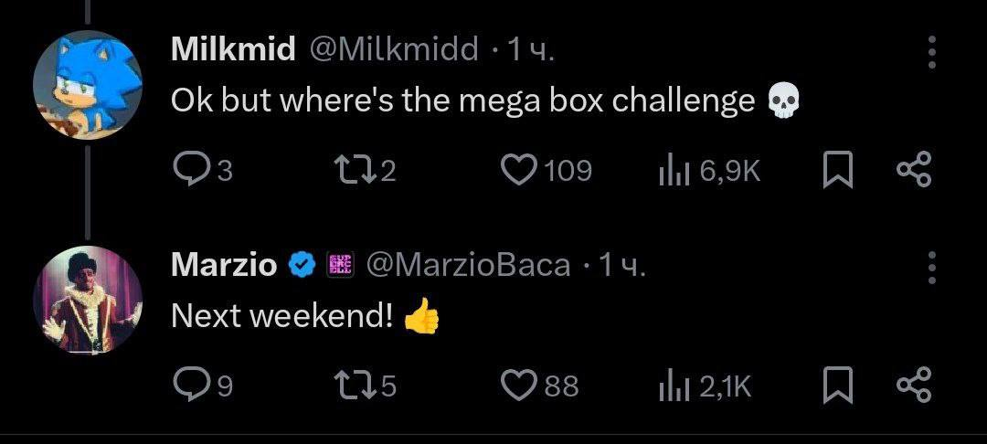
Task: Click Marzio's affiliation badge icon
Action: point(340,266)
